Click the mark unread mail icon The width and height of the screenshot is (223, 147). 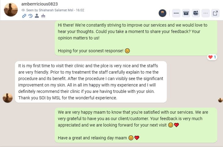(x=196, y=13)
